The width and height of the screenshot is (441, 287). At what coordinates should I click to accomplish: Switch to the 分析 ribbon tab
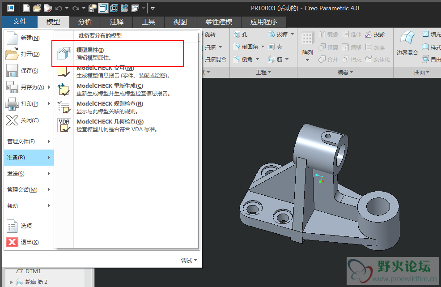85,21
